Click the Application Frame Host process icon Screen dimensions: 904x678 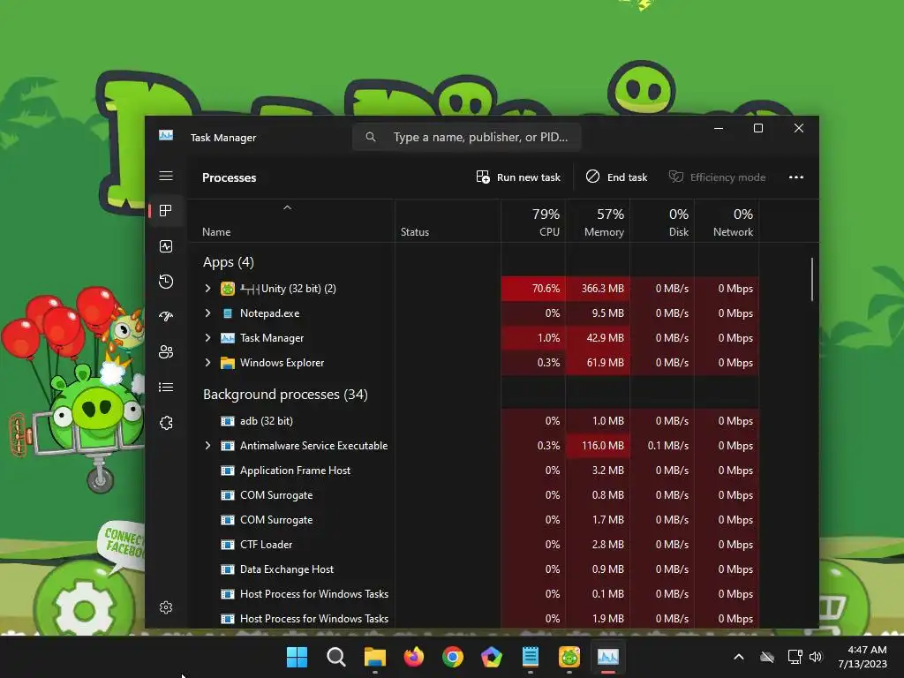point(228,471)
